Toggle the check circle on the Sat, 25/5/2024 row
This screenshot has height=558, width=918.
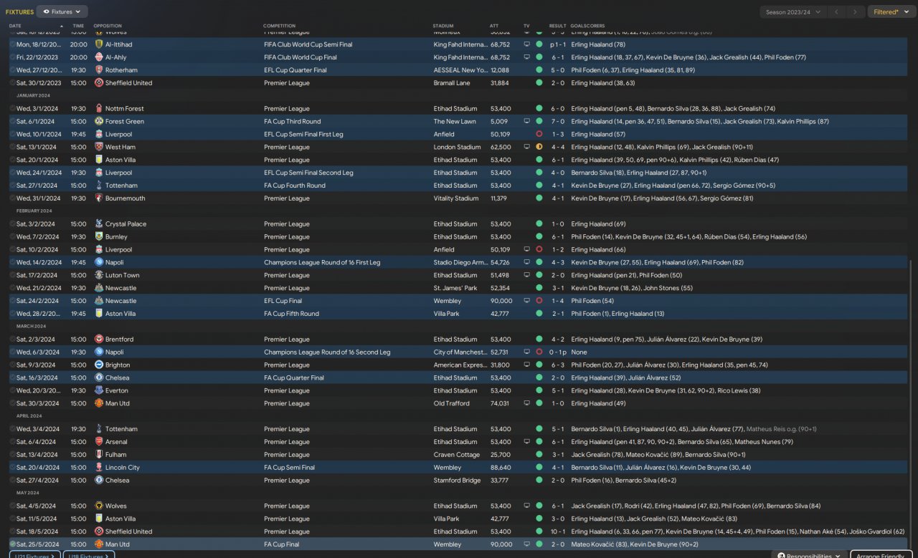tap(13, 544)
